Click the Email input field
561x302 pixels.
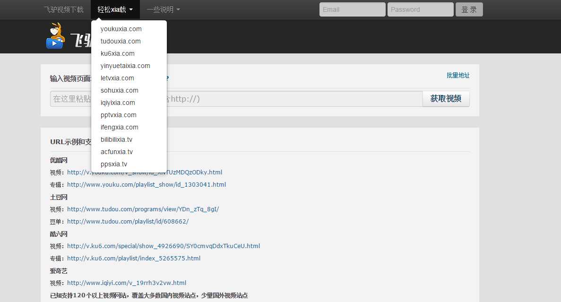pos(352,9)
